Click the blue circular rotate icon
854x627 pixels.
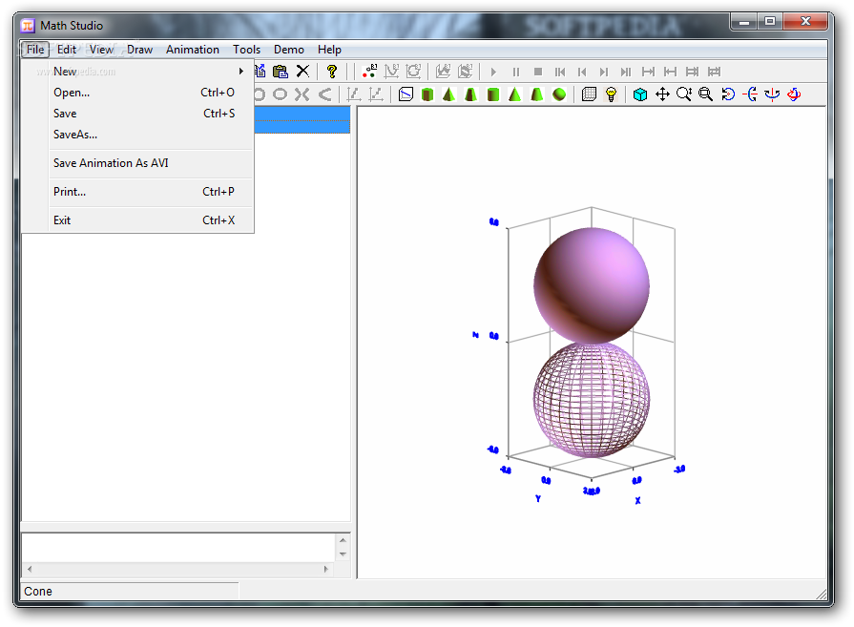tap(728, 94)
